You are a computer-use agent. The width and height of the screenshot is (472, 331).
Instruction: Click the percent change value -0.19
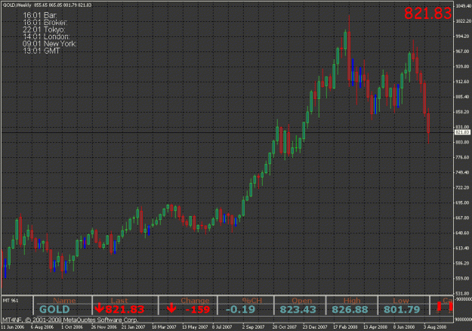240,309
